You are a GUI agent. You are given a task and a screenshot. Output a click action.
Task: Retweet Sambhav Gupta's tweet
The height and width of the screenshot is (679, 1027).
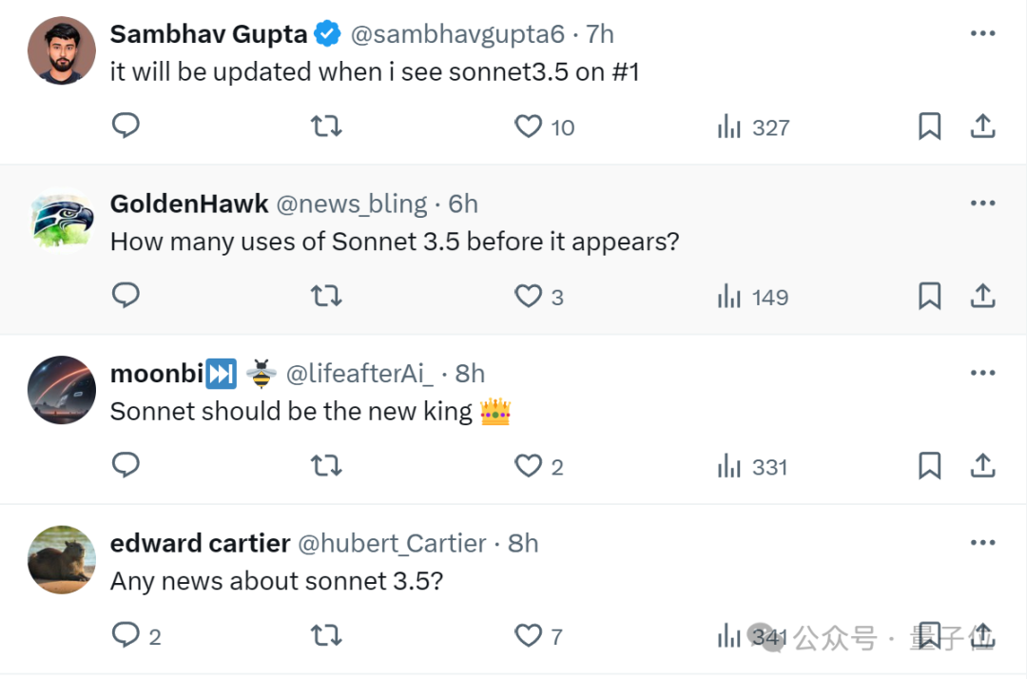coord(326,126)
